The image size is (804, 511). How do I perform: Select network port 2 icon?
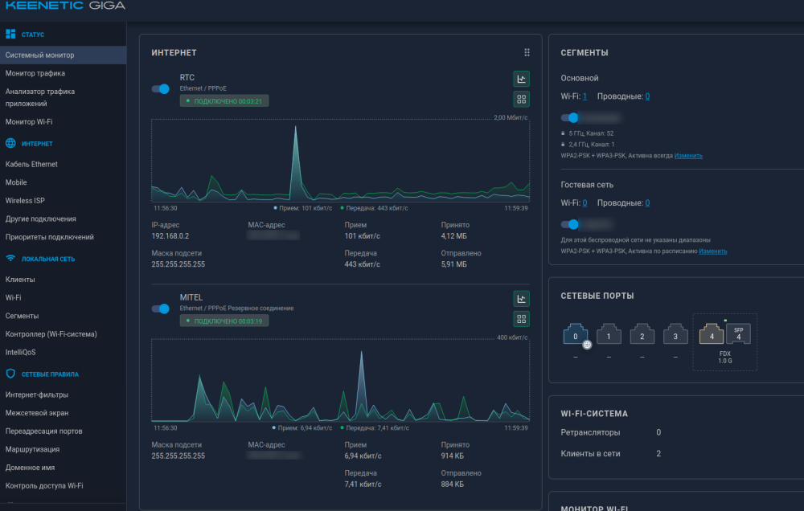(642, 334)
